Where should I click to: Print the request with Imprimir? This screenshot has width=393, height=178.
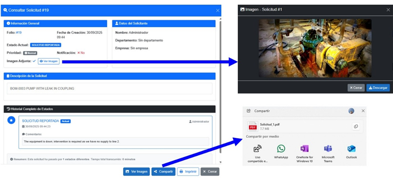pyautogui.click(x=188, y=172)
